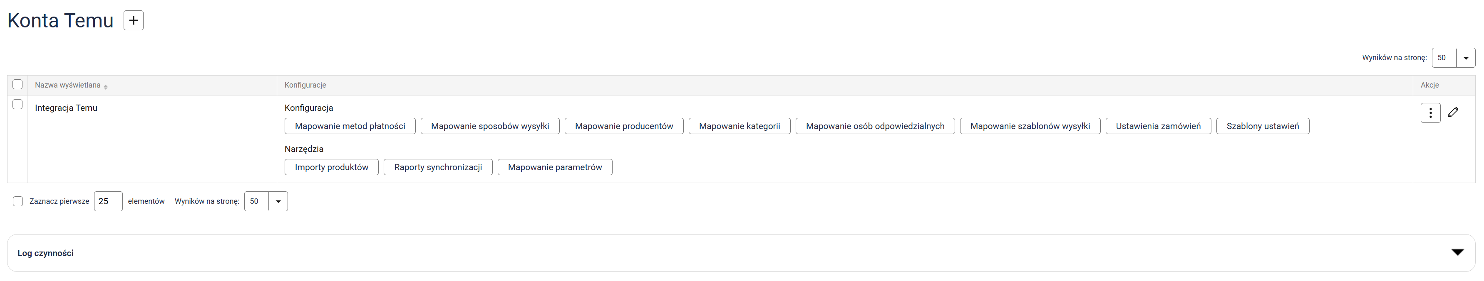
Task: Click the Zaznacz pierwsze number field
Action: click(x=108, y=201)
